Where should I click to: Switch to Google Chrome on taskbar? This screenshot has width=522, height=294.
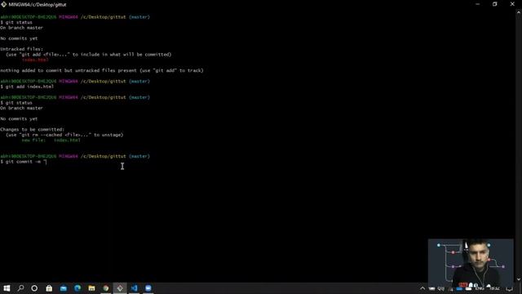[106, 288]
